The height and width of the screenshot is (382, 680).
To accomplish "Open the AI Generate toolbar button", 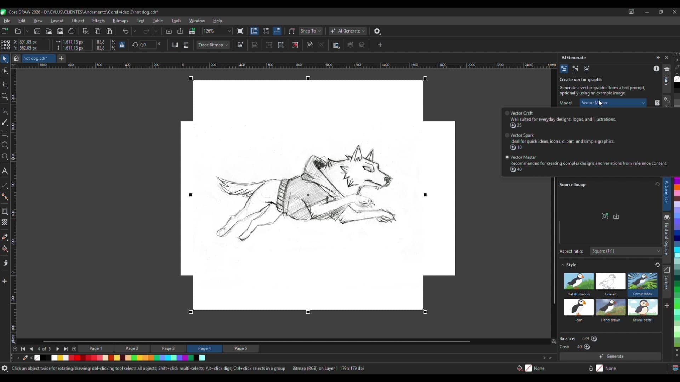I will pyautogui.click(x=347, y=31).
